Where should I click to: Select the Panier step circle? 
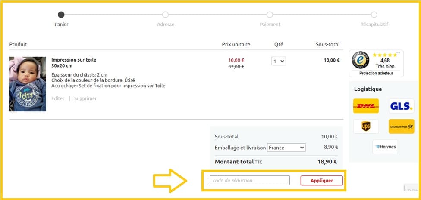[61, 15]
